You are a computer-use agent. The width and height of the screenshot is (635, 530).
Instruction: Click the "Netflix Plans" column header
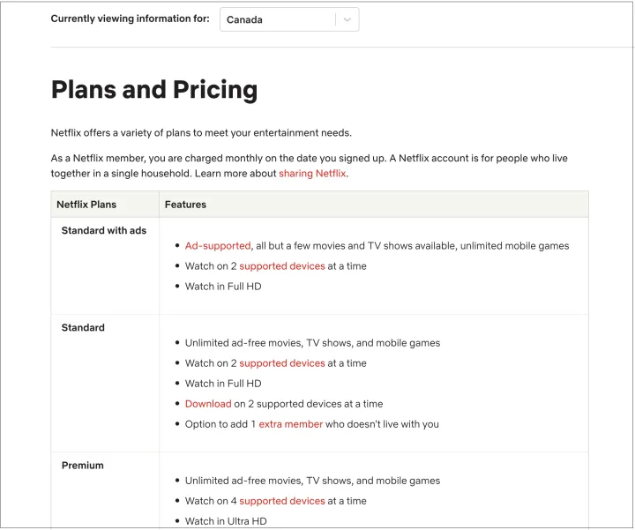86,205
